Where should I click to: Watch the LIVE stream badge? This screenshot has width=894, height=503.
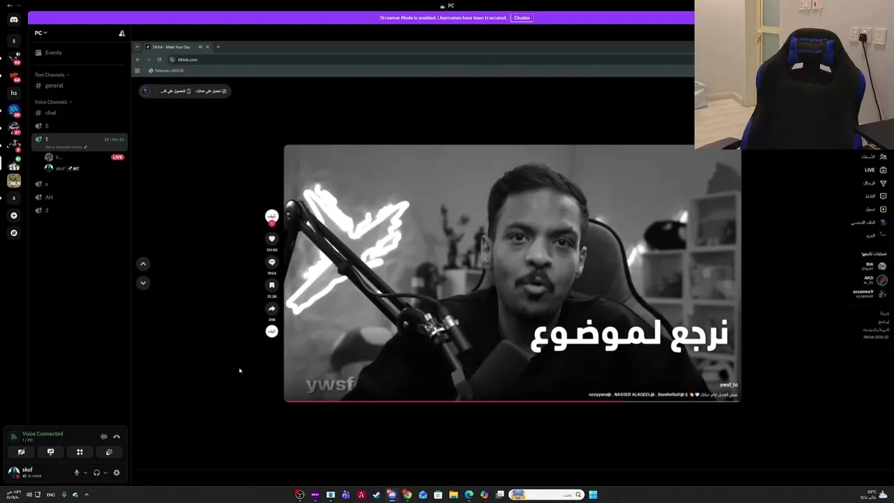pyautogui.click(x=117, y=157)
